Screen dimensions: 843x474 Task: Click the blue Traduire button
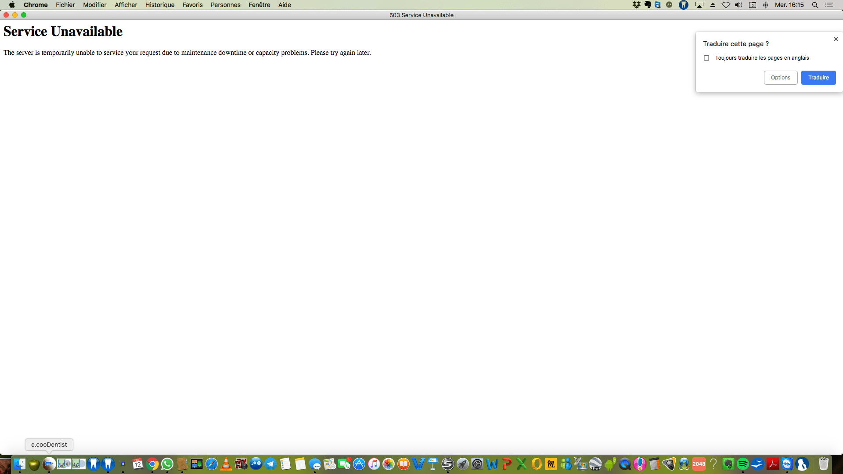(818, 78)
